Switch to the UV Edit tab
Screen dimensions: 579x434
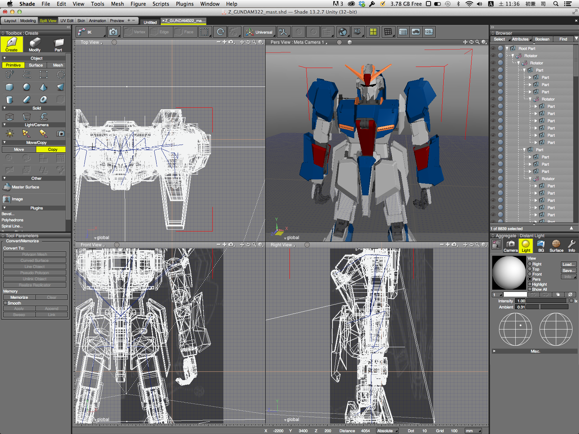click(67, 21)
